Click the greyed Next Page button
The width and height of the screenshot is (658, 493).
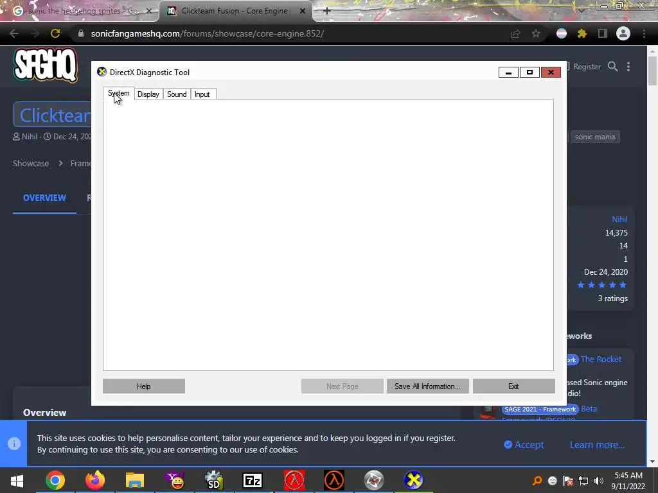coord(342,386)
